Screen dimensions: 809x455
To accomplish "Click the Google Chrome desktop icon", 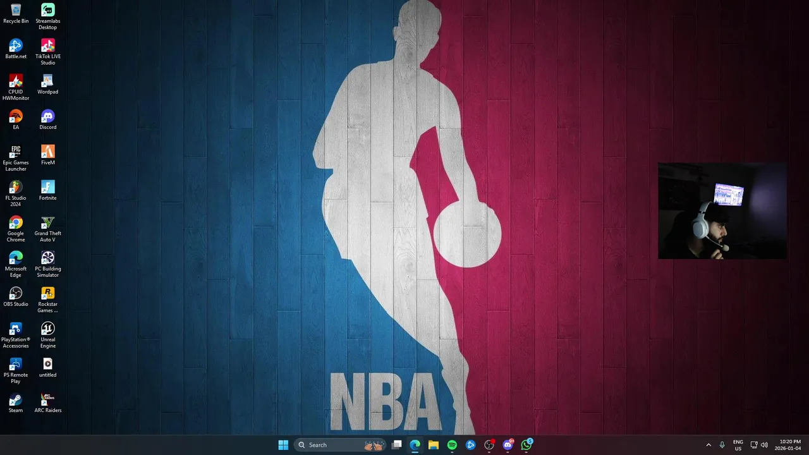I will click(16, 229).
